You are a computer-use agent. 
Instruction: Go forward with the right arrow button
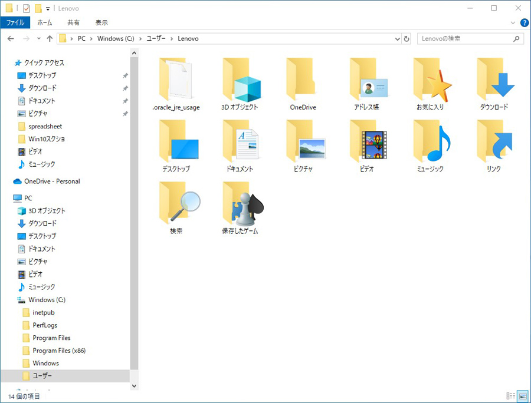pos(26,38)
